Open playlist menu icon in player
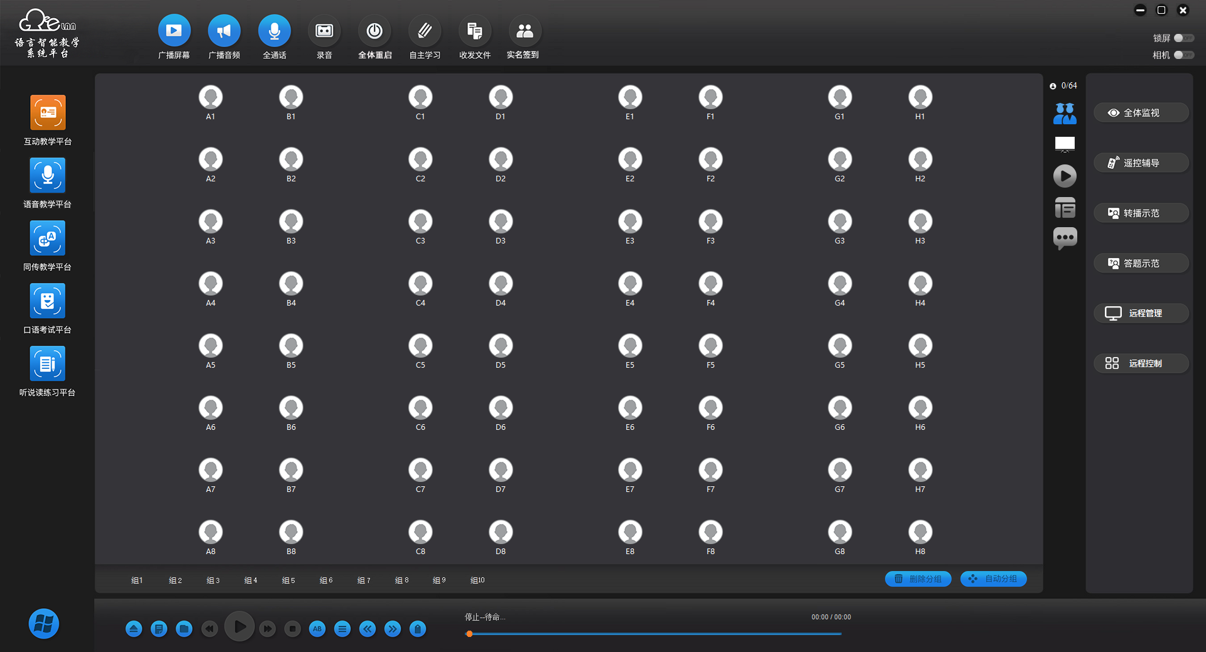Viewport: 1206px width, 652px height. [342, 629]
